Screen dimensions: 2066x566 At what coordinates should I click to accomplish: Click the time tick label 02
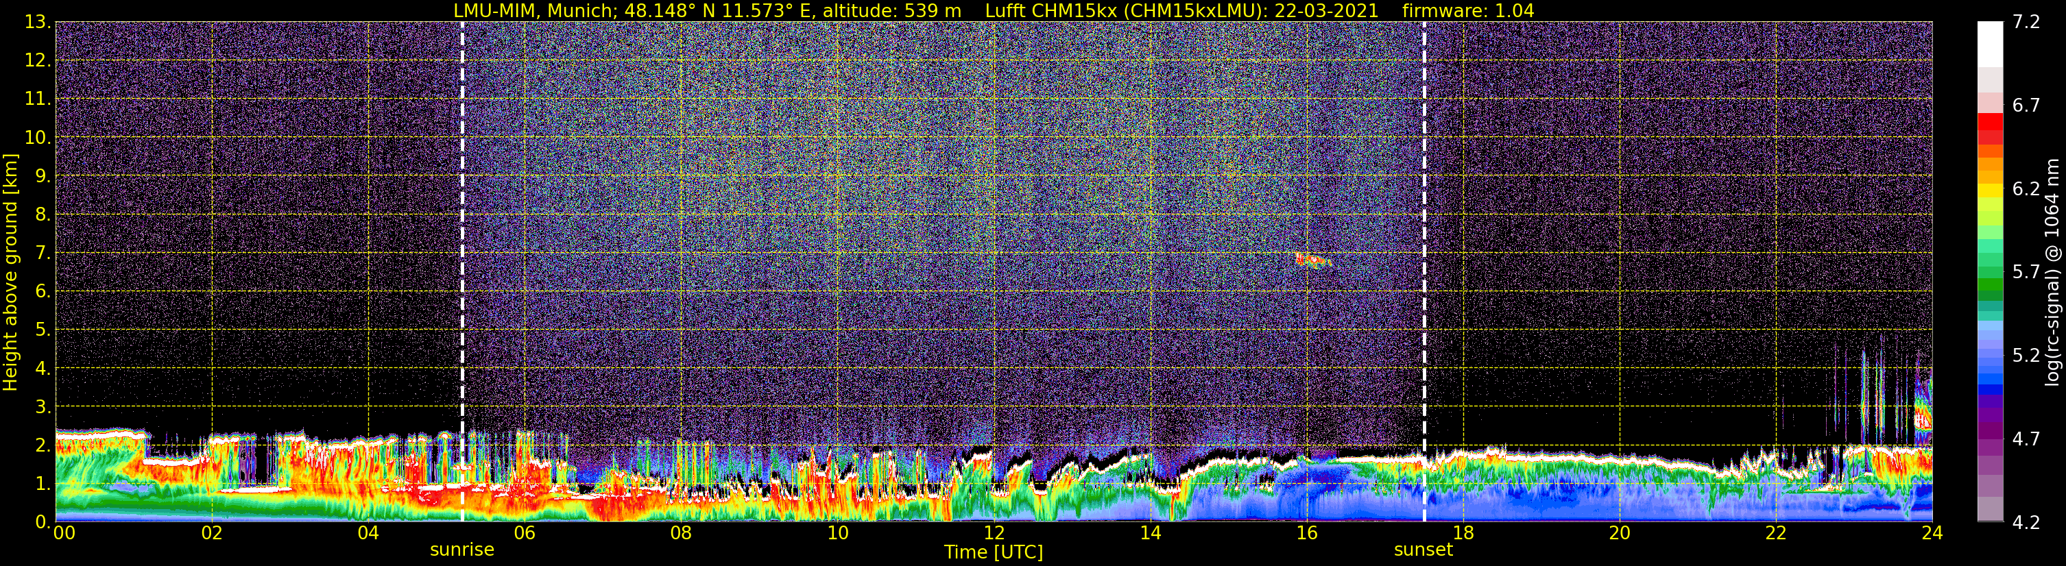coord(212,534)
